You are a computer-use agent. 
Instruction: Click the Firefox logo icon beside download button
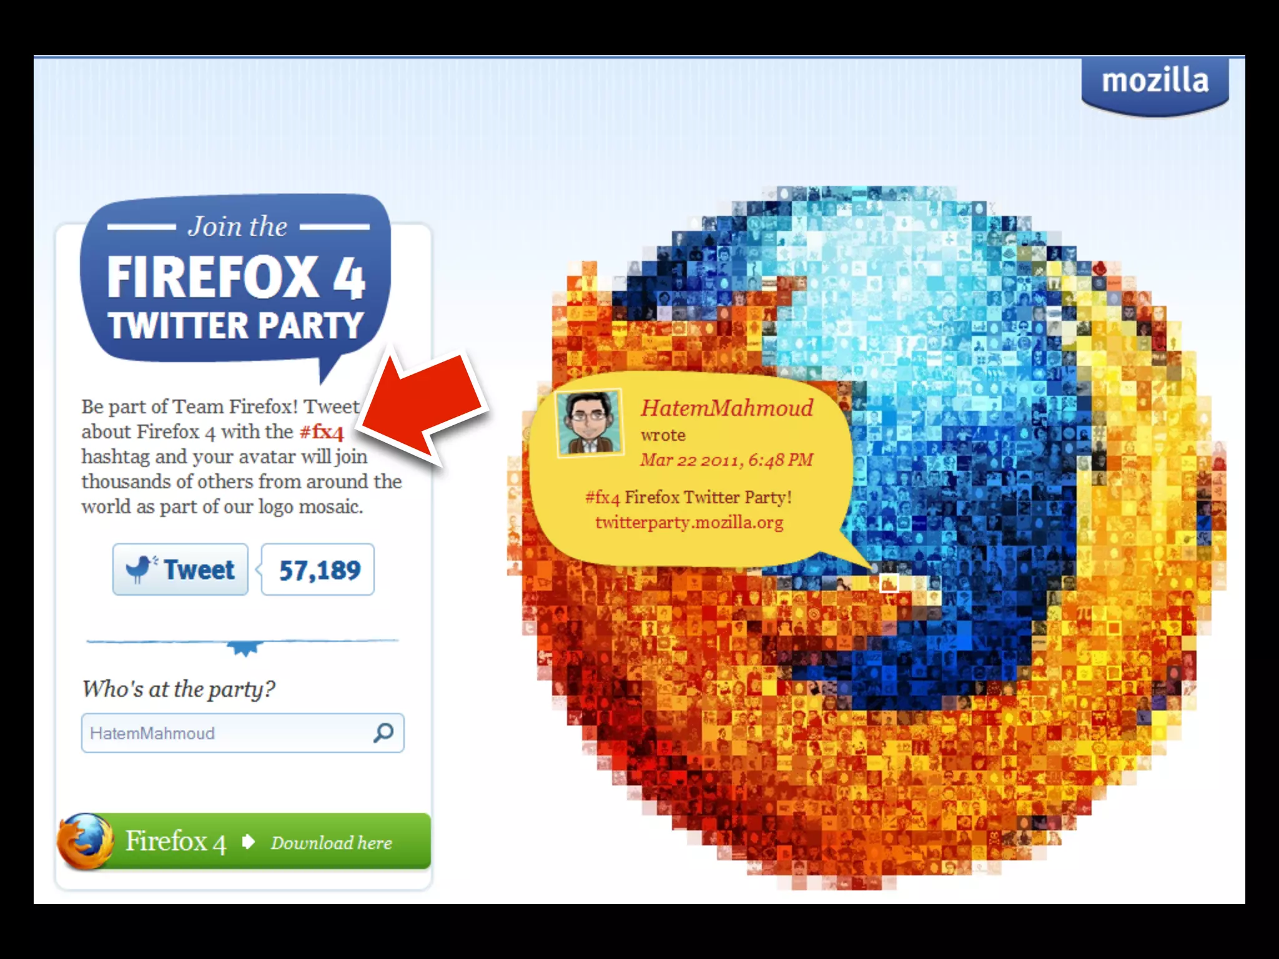pyautogui.click(x=86, y=842)
